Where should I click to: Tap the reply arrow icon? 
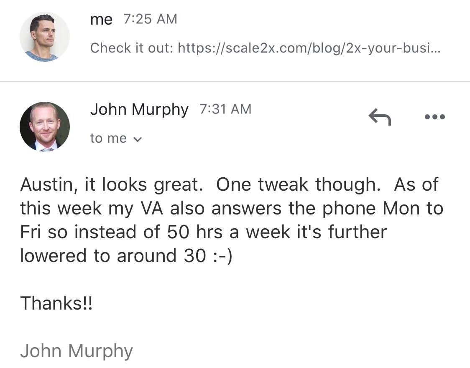(x=380, y=117)
